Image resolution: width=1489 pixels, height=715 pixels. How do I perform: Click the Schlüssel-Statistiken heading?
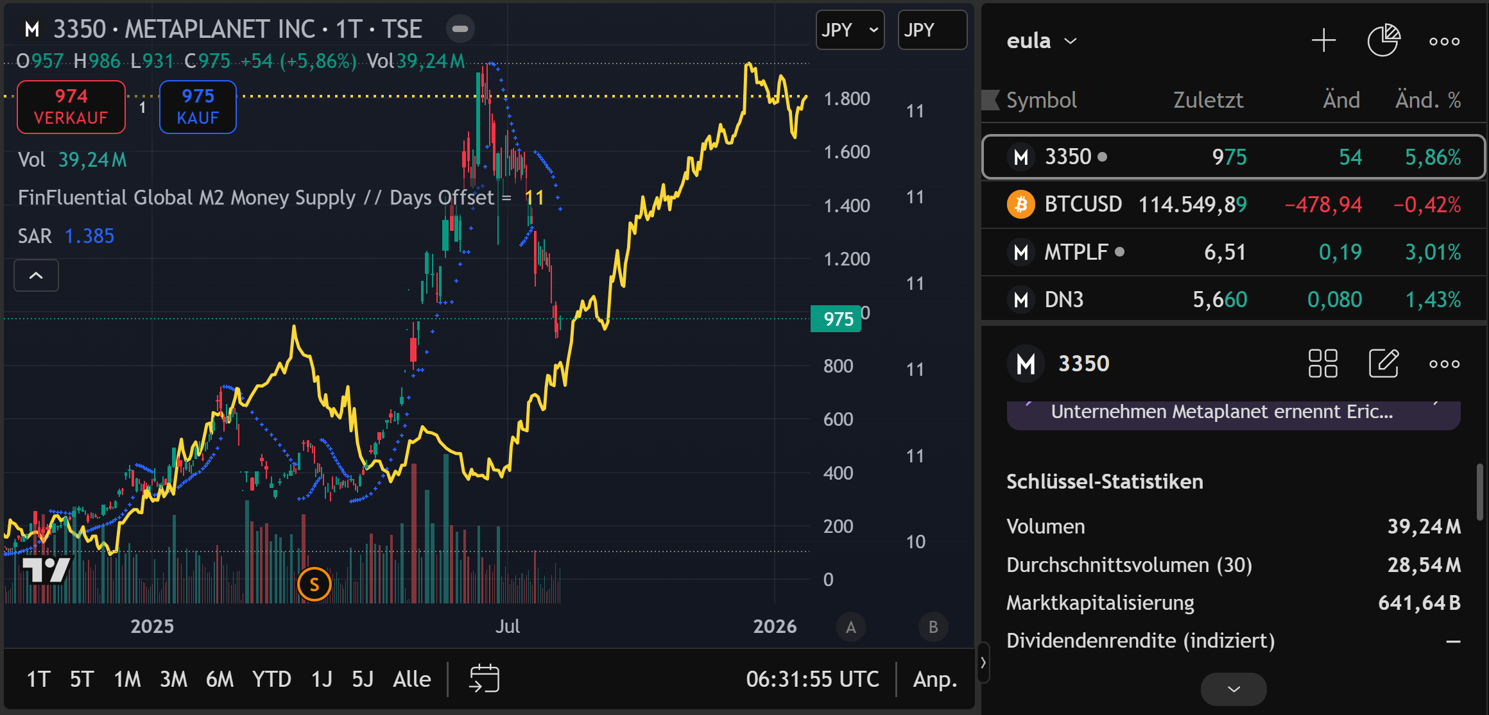[1105, 482]
